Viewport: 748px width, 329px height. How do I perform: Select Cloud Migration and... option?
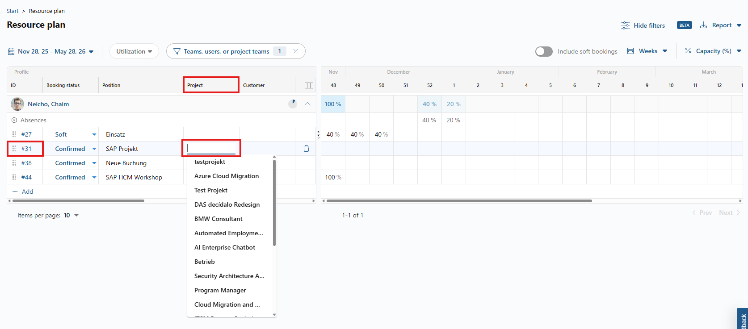coord(230,304)
